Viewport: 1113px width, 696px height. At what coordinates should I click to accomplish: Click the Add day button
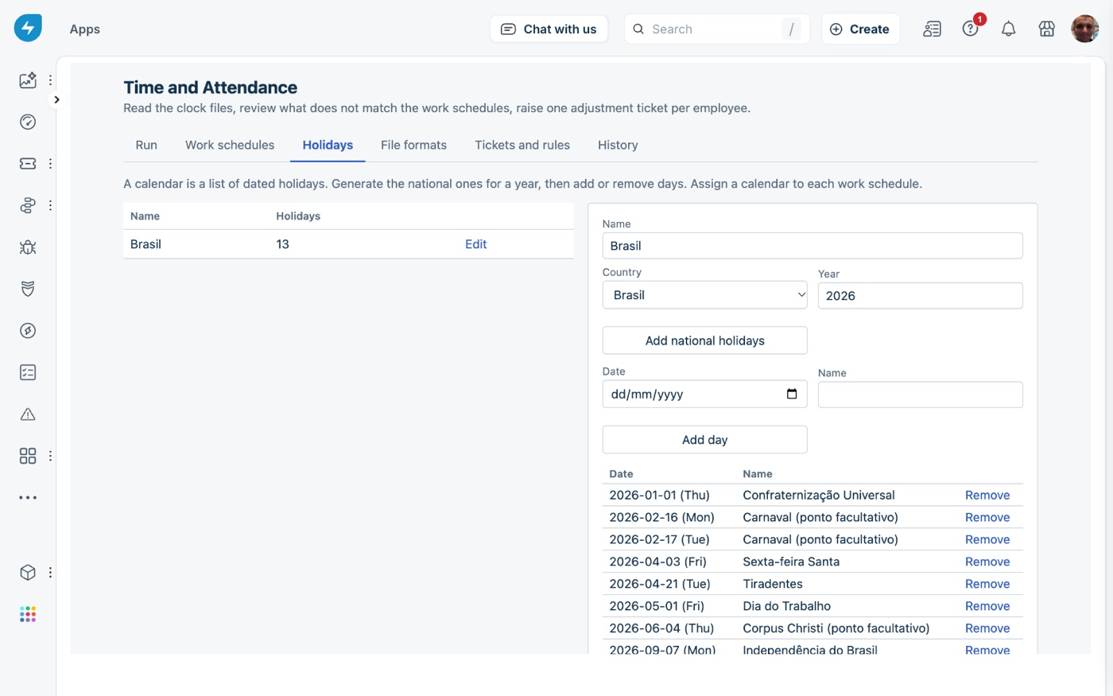(x=705, y=440)
